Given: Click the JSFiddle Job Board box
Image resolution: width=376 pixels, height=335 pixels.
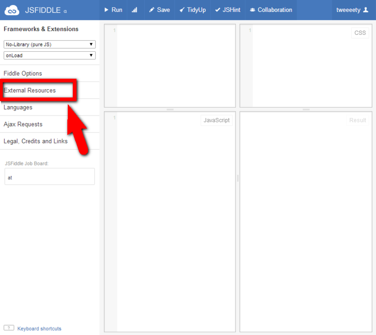Looking at the screenshot, I should pyautogui.click(x=50, y=177).
